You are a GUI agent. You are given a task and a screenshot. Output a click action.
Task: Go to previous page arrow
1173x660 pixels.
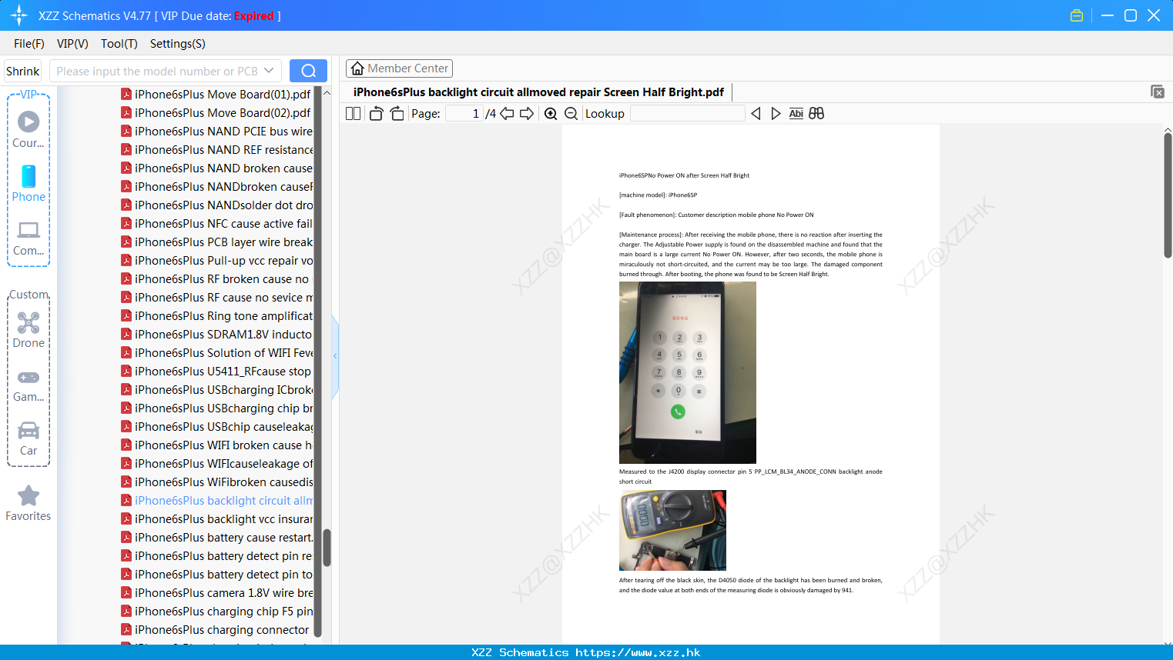click(x=507, y=113)
